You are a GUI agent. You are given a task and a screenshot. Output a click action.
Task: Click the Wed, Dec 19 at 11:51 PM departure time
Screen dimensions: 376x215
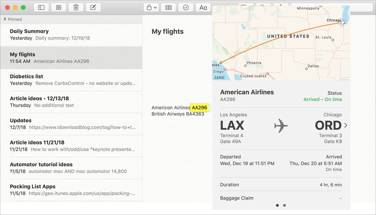pyautogui.click(x=247, y=163)
